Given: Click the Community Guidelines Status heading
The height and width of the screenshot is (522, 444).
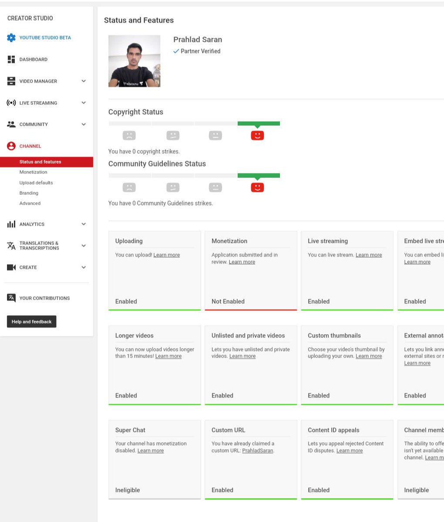Looking at the screenshot, I should click(157, 164).
